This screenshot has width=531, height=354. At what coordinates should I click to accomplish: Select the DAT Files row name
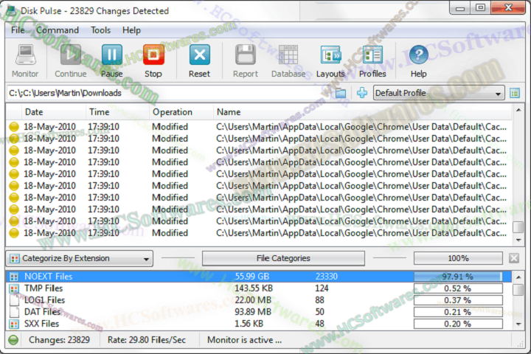(42, 312)
